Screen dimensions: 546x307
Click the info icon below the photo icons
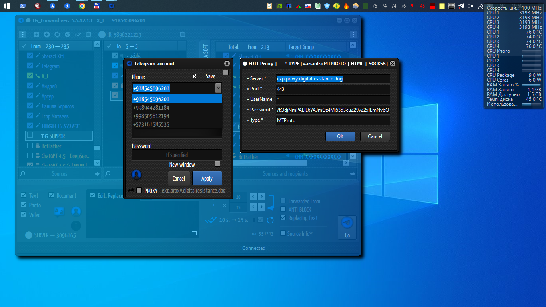(x=76, y=226)
